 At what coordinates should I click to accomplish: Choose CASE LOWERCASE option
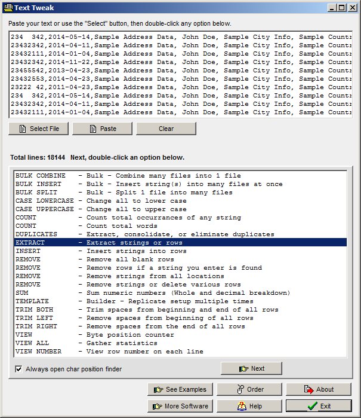point(180,201)
